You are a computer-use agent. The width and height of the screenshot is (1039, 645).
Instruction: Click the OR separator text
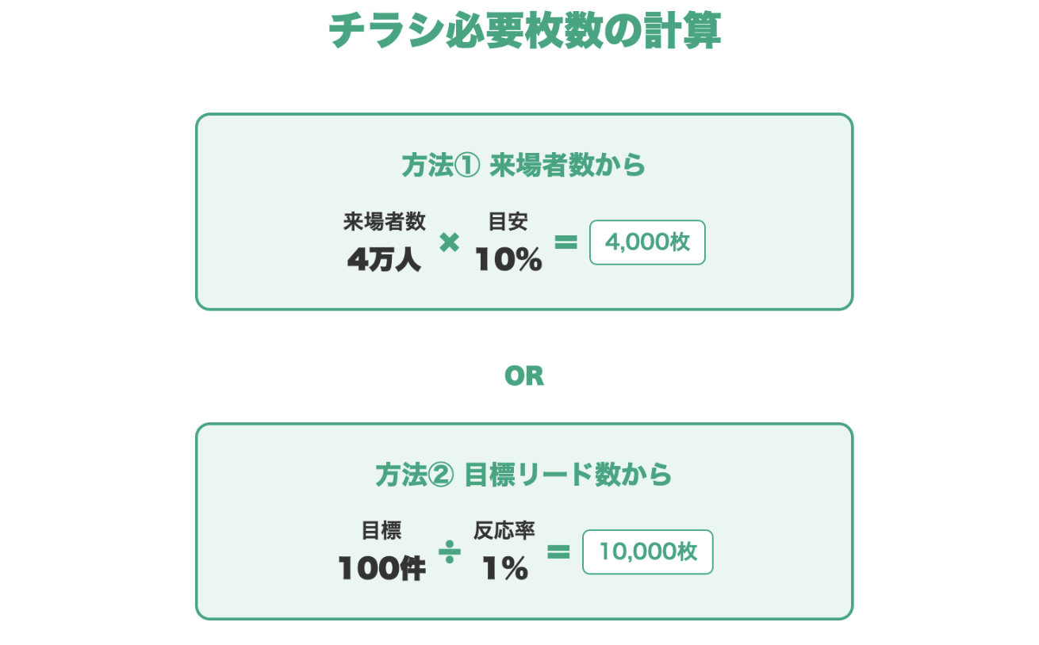[x=524, y=376]
